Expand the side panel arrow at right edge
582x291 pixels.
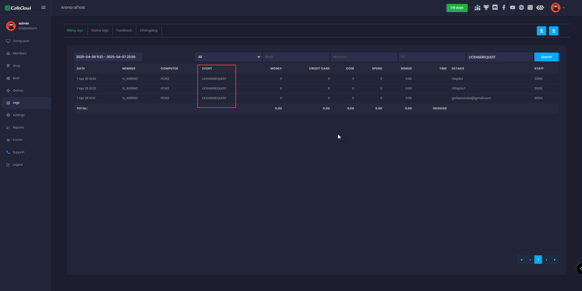(580, 268)
